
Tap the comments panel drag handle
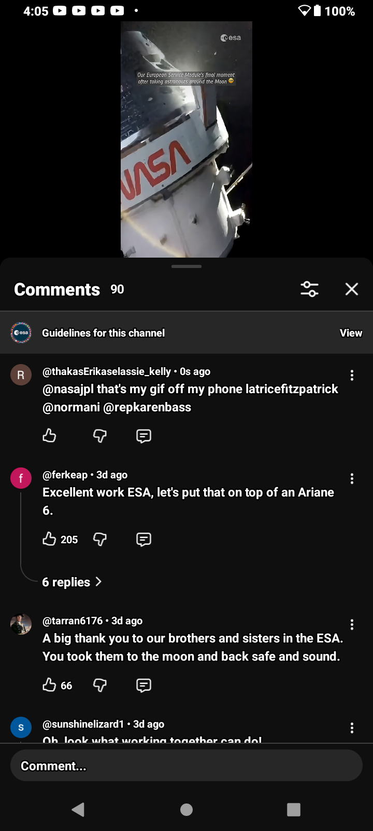(x=187, y=266)
